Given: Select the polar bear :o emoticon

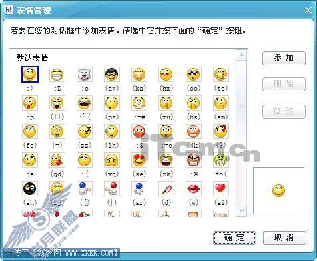Looking at the screenshot, I should (85, 74).
